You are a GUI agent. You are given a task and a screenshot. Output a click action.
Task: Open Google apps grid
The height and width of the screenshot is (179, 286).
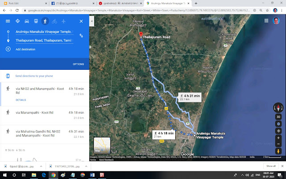pyautogui.click(x=266, y=21)
